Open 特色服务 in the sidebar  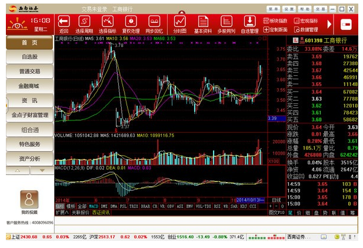click(x=29, y=144)
